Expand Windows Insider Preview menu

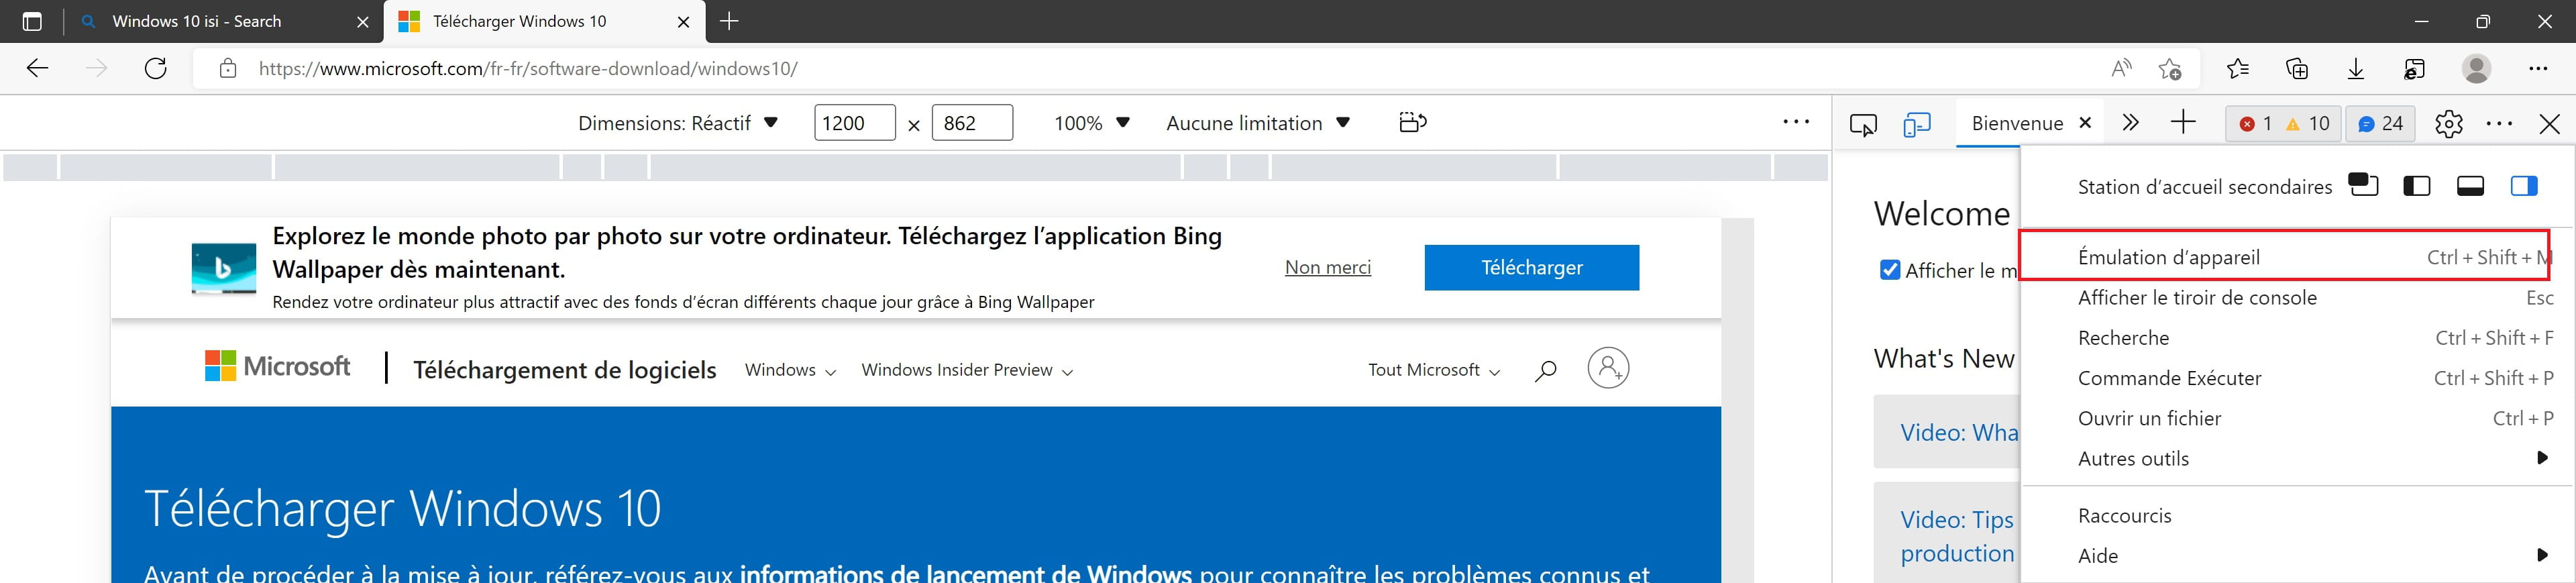(x=967, y=370)
